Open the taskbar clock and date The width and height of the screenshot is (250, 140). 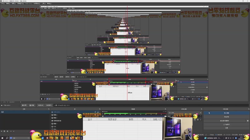click(x=241, y=138)
